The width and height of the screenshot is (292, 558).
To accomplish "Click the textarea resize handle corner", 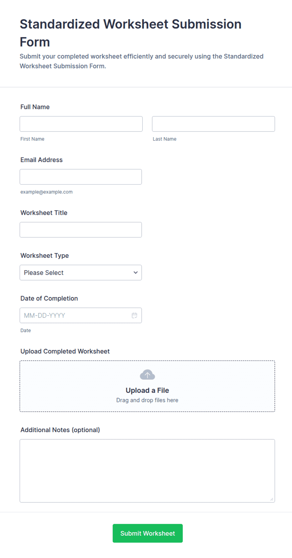I will click(x=272, y=499).
